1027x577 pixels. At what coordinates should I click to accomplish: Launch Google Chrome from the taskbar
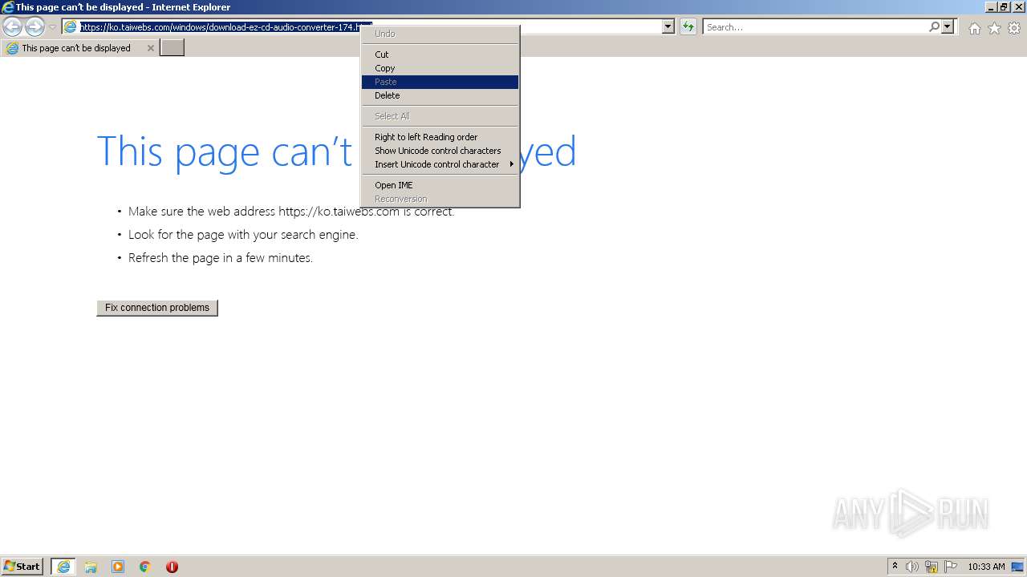145,567
